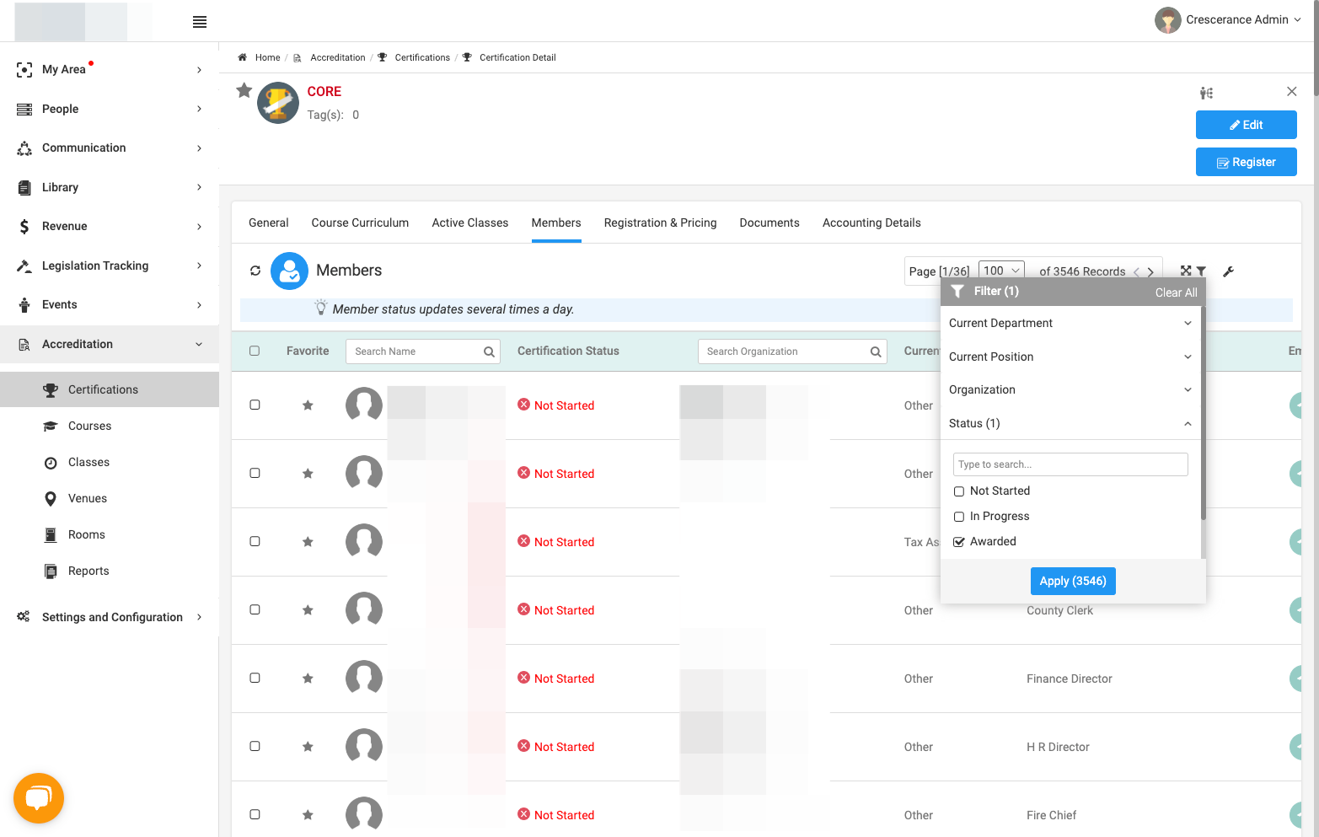Viewport: 1319px width, 837px height.
Task: Expand Current Department filter section
Action: pos(1070,323)
